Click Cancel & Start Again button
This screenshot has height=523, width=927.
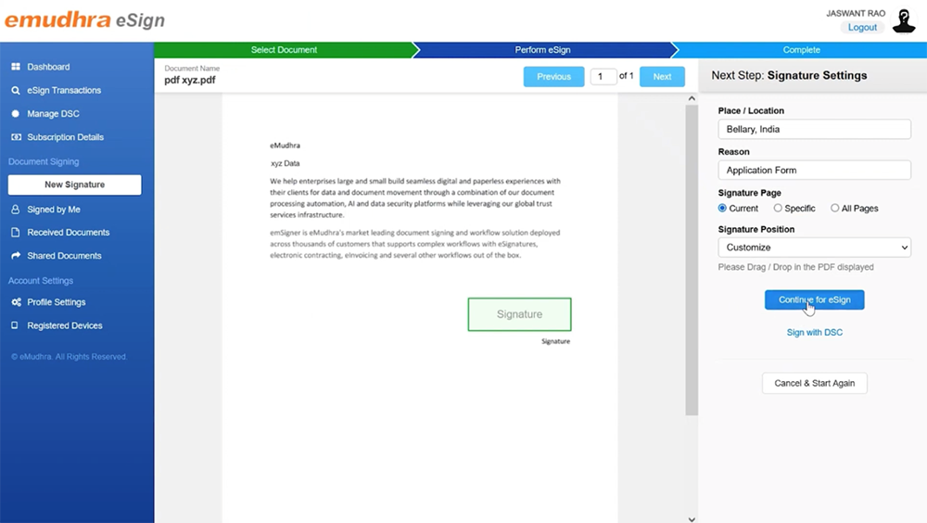[x=814, y=383]
